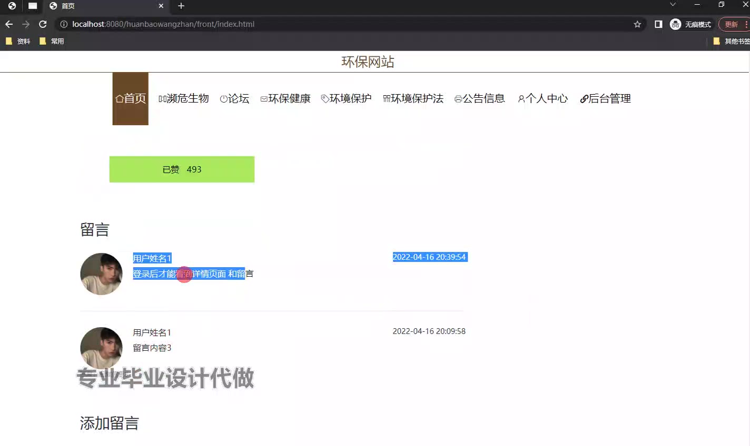Click the address bar URL field
Image resolution: width=750 pixels, height=446 pixels.
pyautogui.click(x=348, y=24)
